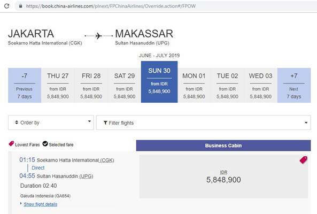This screenshot has width=317, height=214.
Task: Open the Order by dropdown
Action: [51, 123]
